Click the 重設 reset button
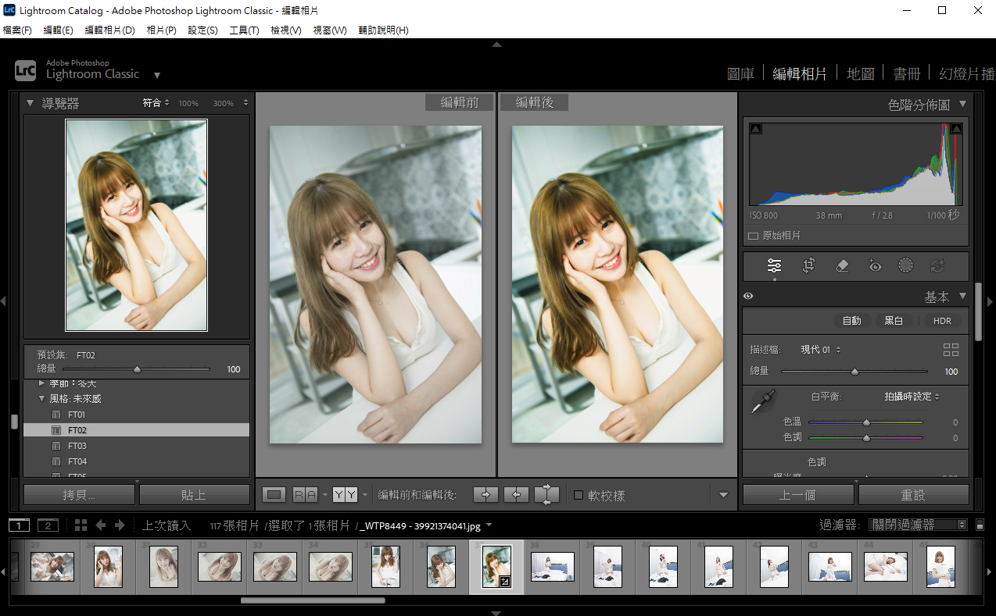Viewport: 996px width, 616px height. (913, 495)
